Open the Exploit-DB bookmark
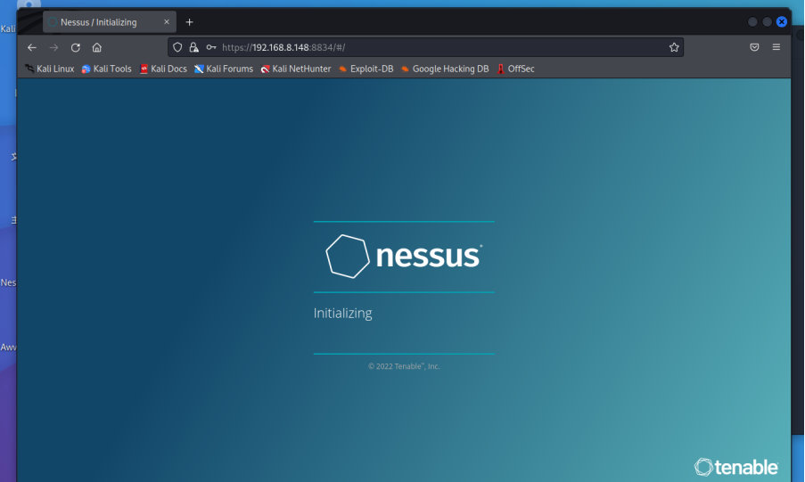This screenshot has width=805, height=482. point(366,69)
